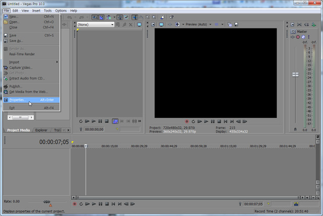Select the Normal Edit tool

pos(135,17)
